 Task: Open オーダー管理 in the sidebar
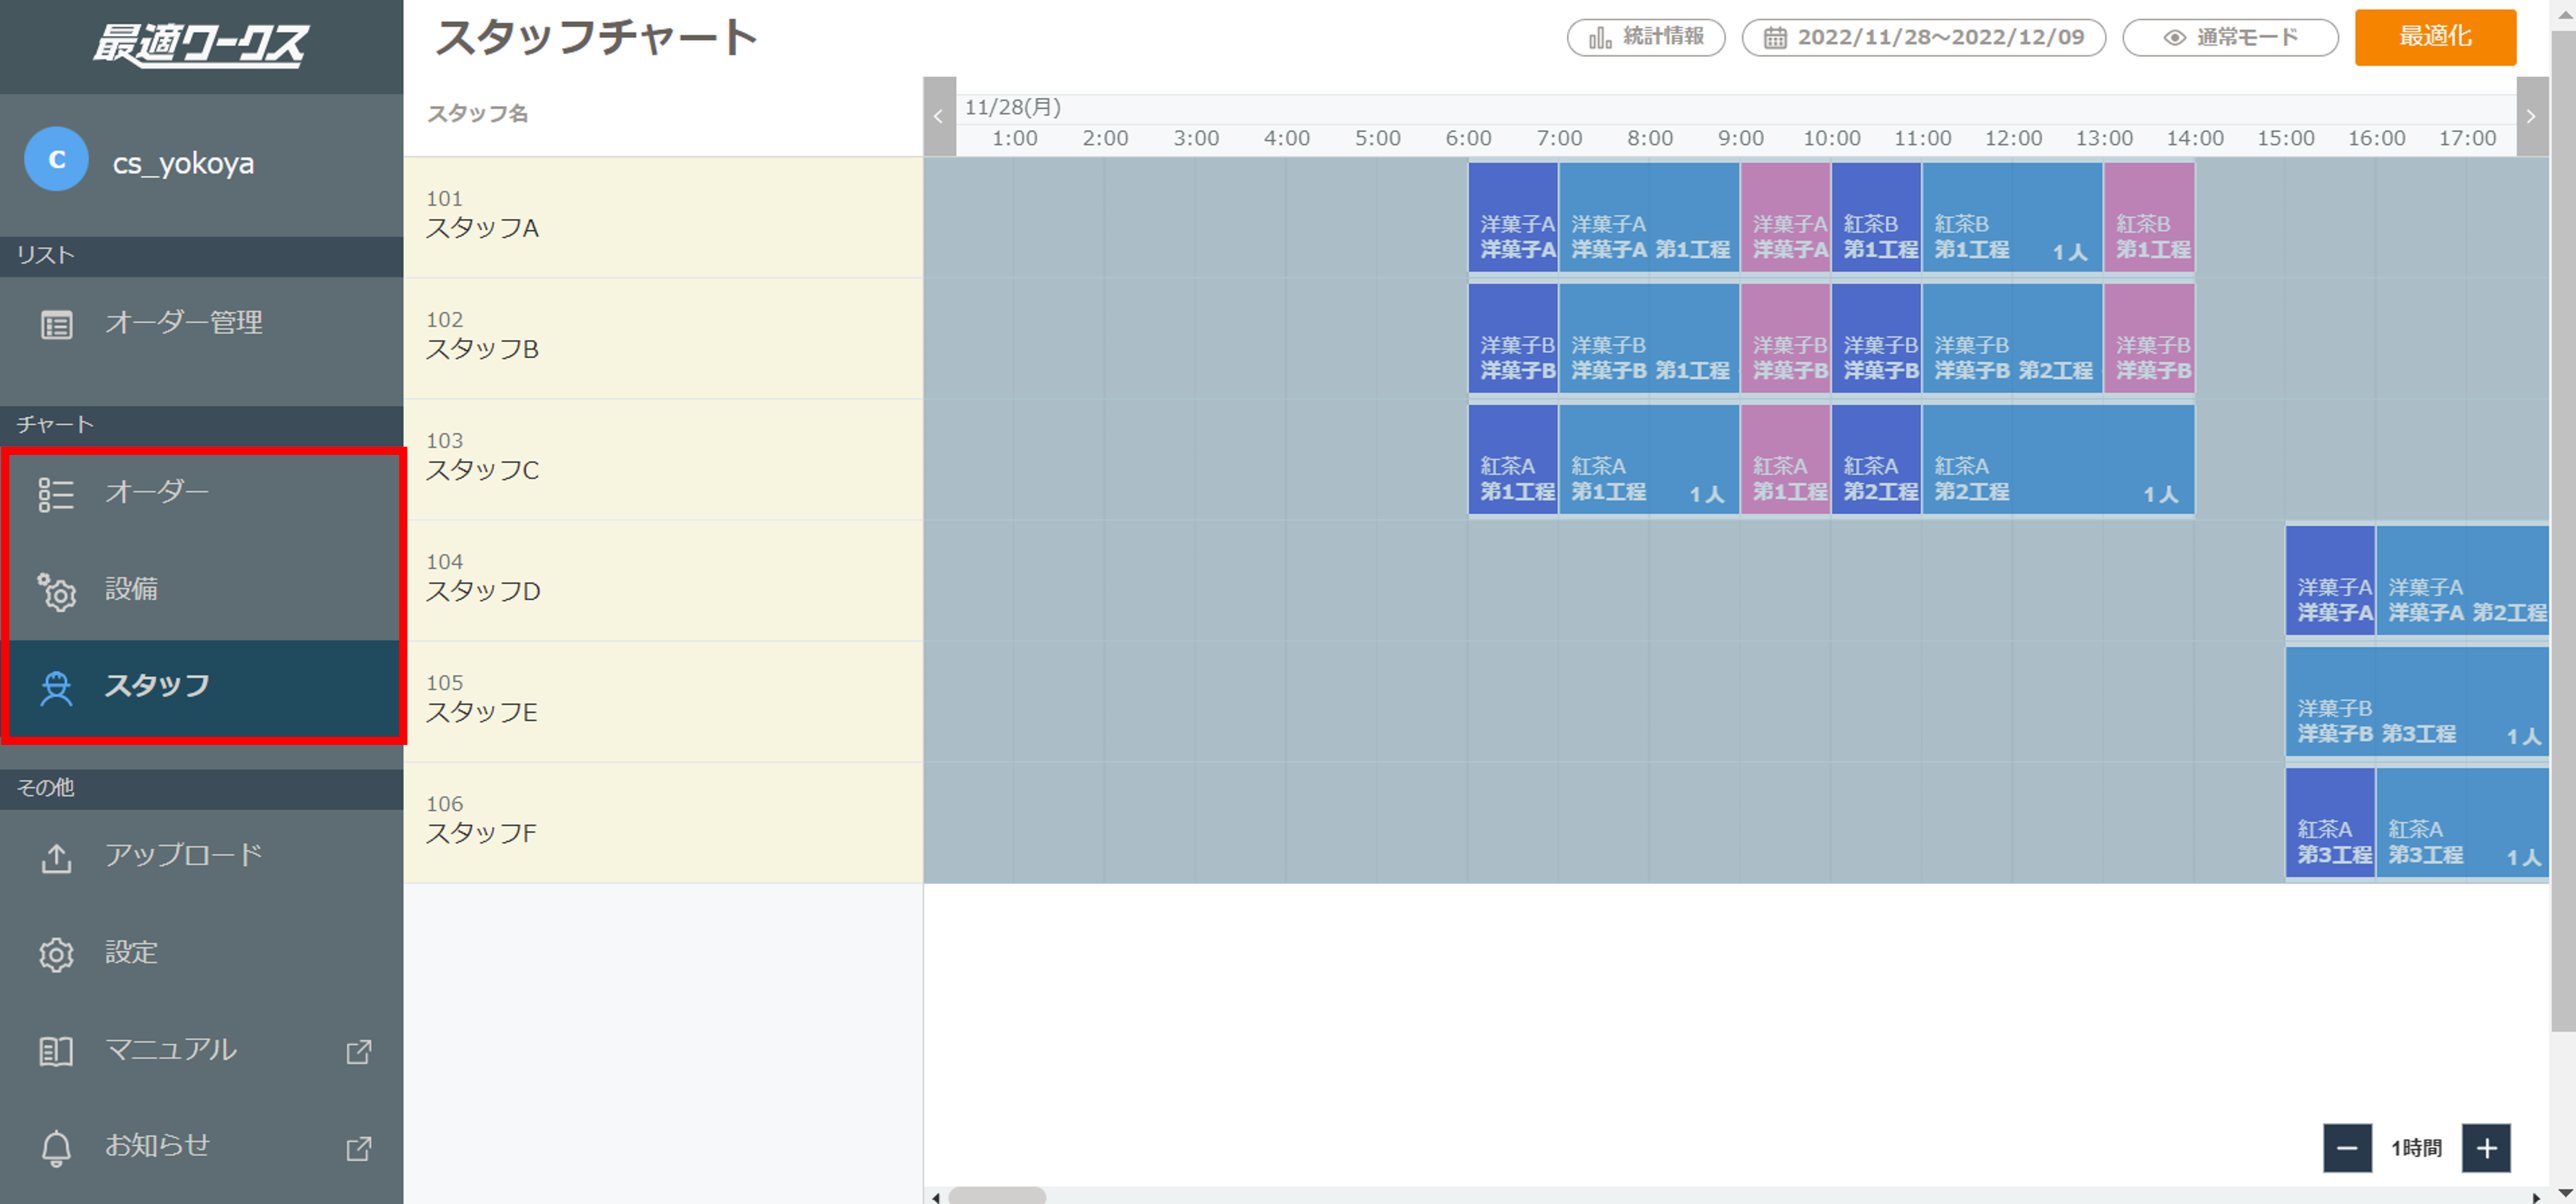[201, 324]
